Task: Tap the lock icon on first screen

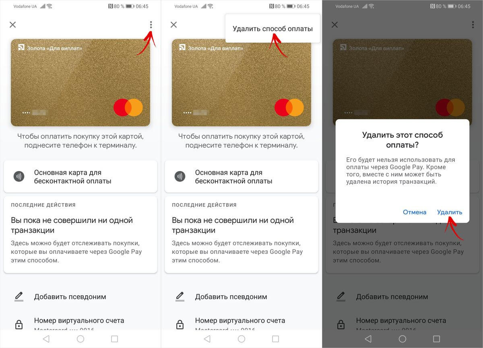Action: click(19, 324)
